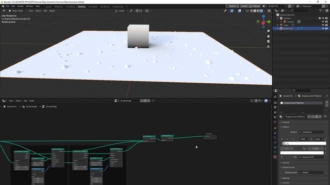Open the Object Mode dropdown
Viewport: 330px width, 185px height.
(17, 11)
